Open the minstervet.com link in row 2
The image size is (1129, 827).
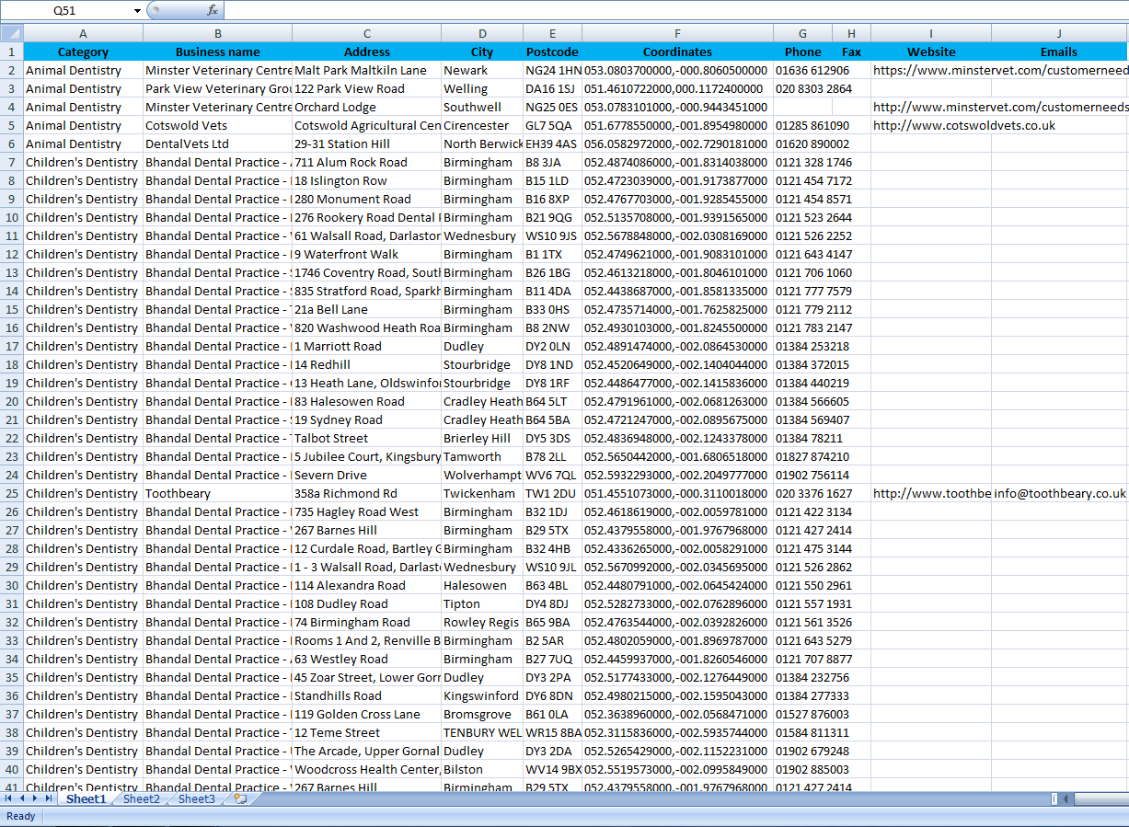tap(999, 70)
